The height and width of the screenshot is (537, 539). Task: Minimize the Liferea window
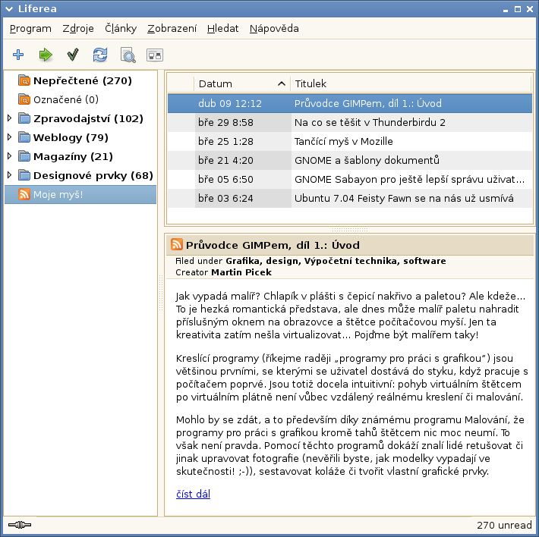click(x=506, y=10)
